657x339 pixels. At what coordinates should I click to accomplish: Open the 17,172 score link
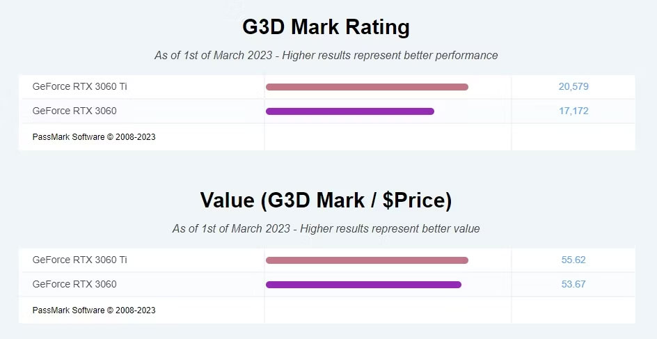[x=573, y=111]
